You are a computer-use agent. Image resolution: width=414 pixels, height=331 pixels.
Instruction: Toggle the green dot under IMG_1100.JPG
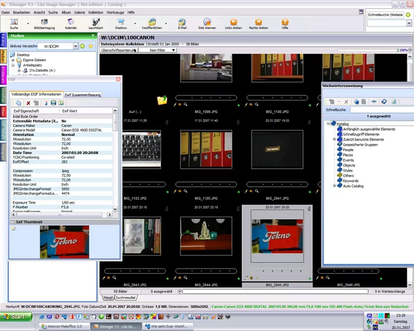(310, 105)
